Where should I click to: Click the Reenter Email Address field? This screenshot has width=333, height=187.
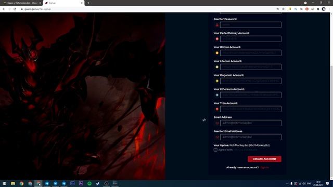(x=251, y=137)
